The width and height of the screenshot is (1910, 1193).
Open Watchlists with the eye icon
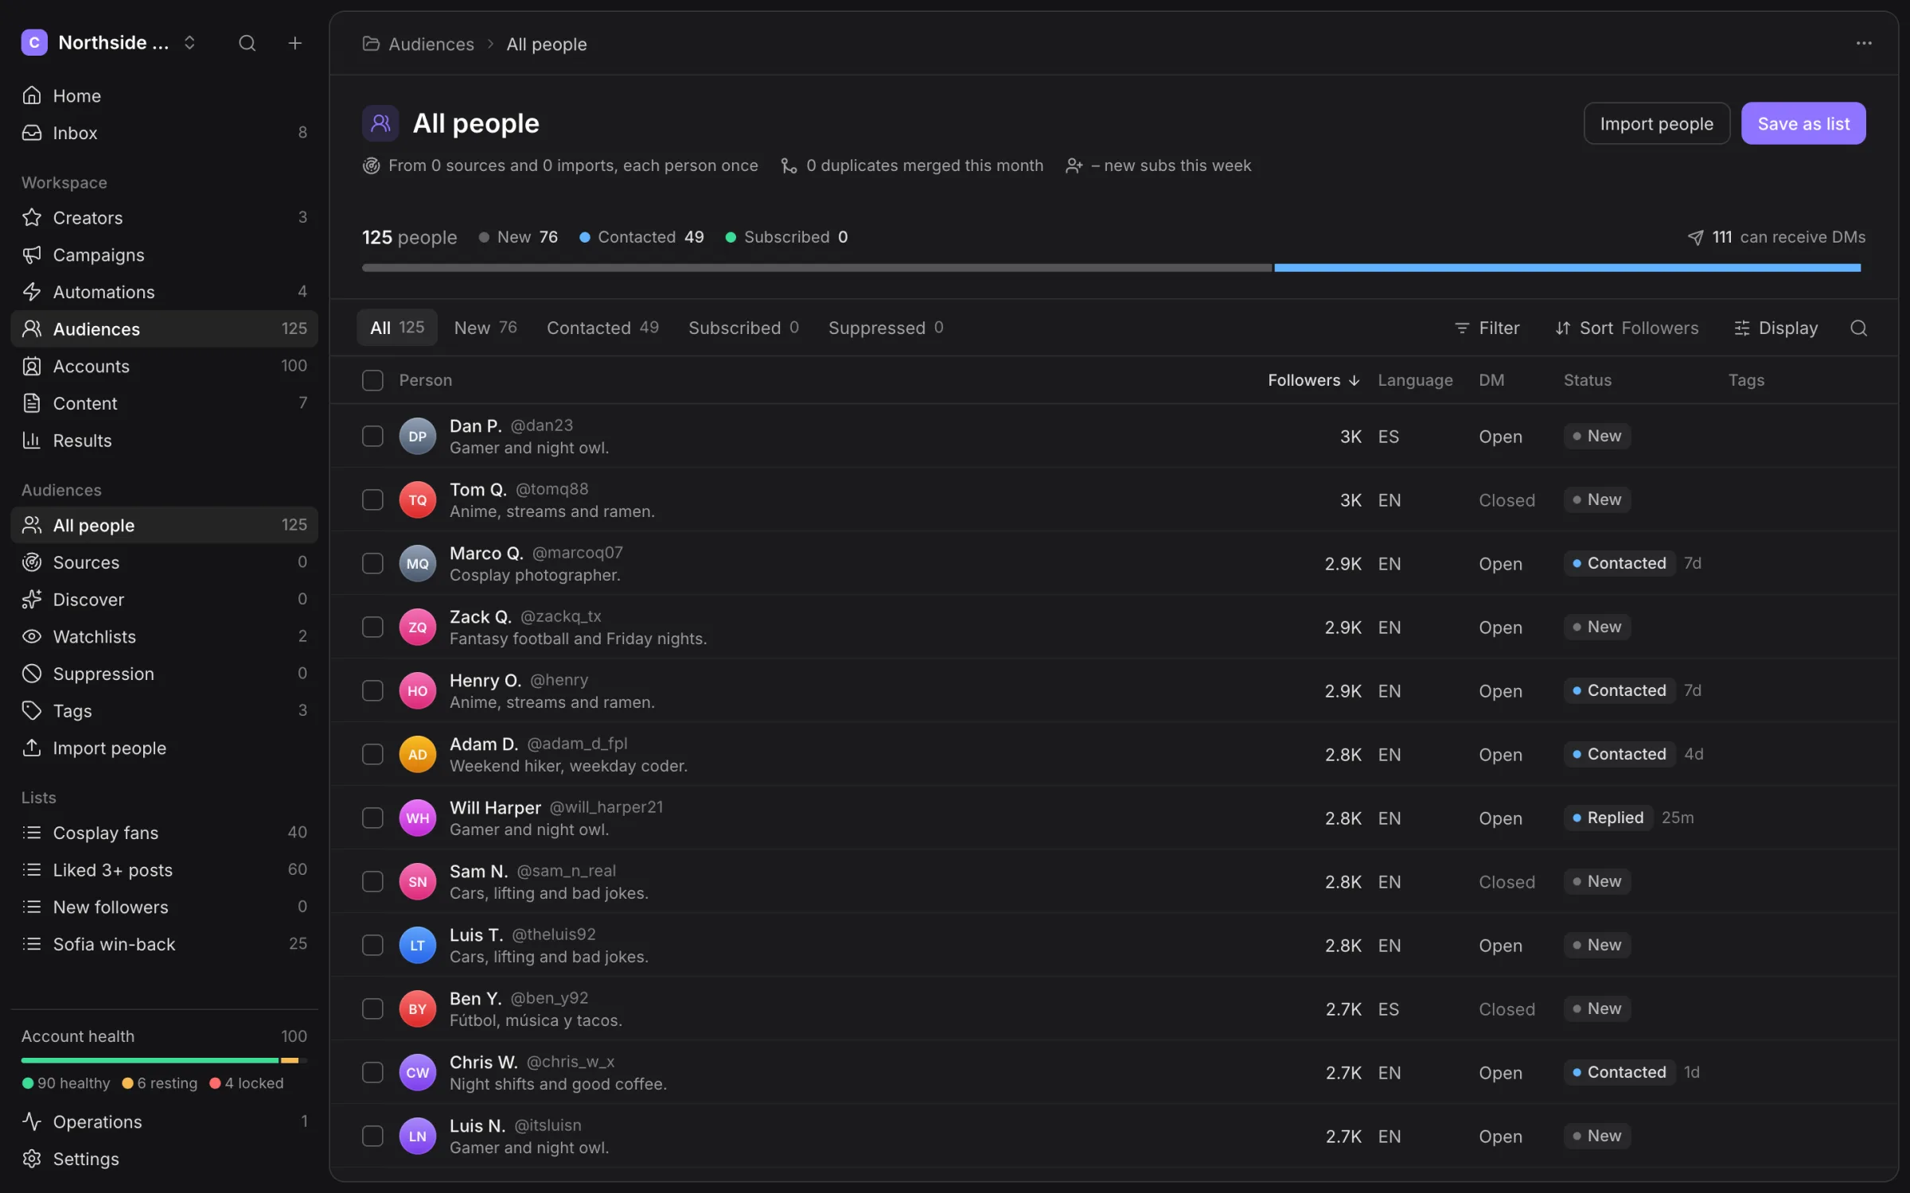[164, 636]
